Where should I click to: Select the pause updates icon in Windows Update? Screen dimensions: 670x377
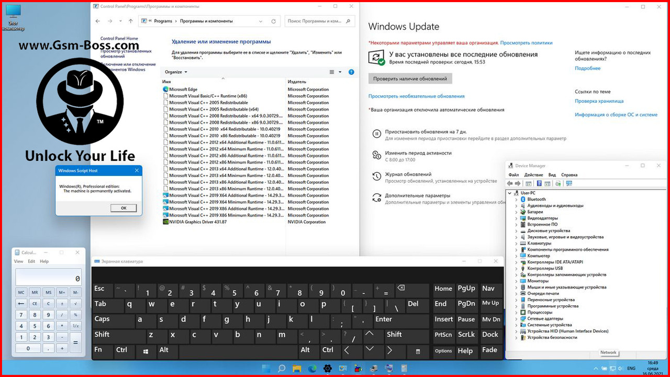(377, 134)
